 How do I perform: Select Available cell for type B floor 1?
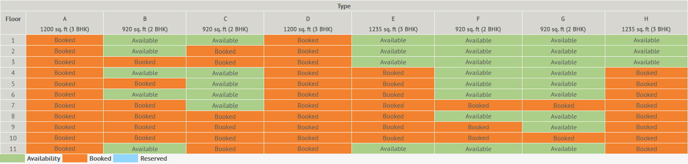coord(145,40)
